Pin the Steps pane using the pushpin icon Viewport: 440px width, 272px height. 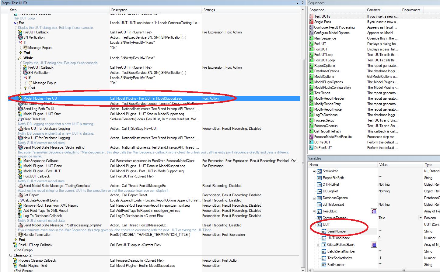coord(302,3)
